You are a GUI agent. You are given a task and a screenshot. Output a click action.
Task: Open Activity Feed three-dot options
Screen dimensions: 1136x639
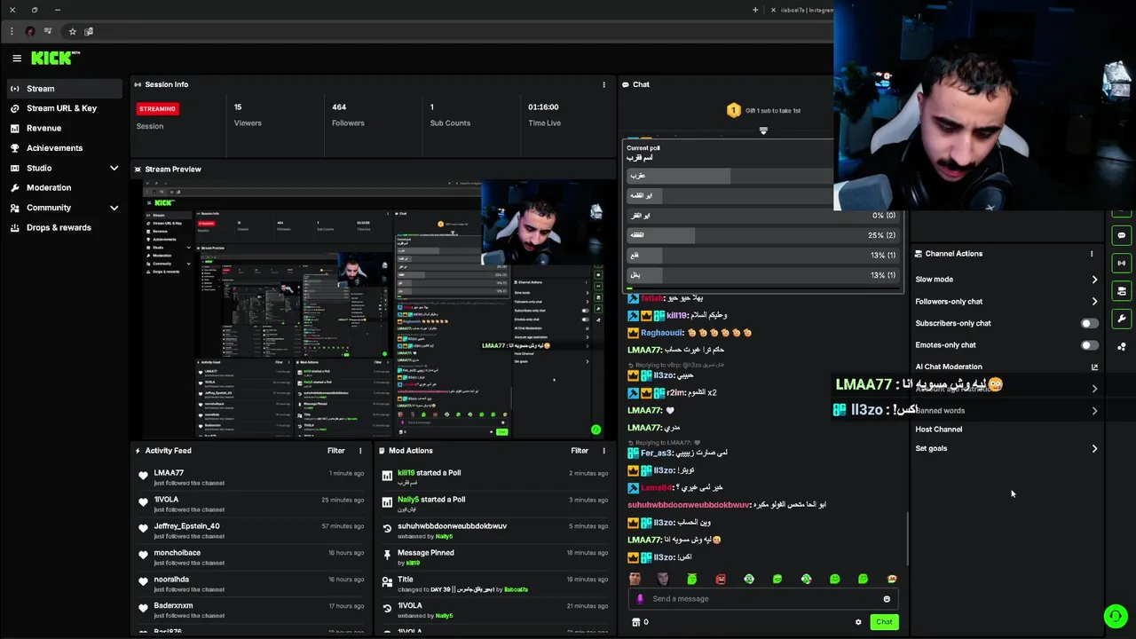tap(360, 451)
